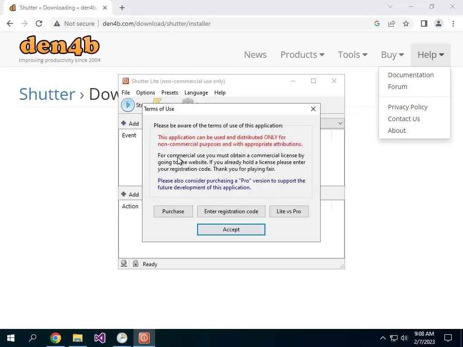
Task: Click the Add action plus button
Action: point(130,194)
